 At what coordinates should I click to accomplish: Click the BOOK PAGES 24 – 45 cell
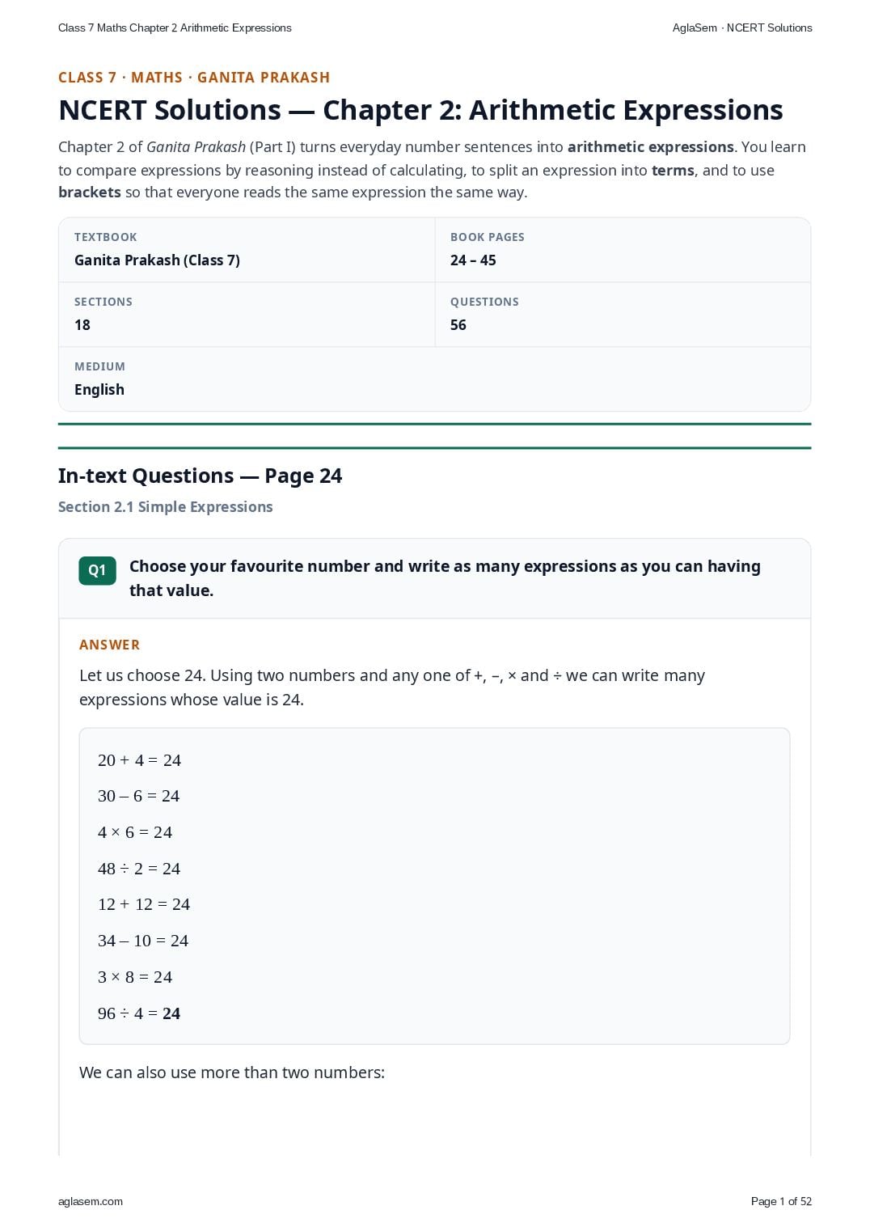point(623,250)
